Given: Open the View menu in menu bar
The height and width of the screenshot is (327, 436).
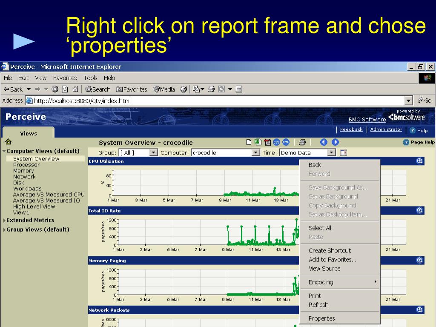Looking at the screenshot, I should pyautogui.click(x=41, y=78).
